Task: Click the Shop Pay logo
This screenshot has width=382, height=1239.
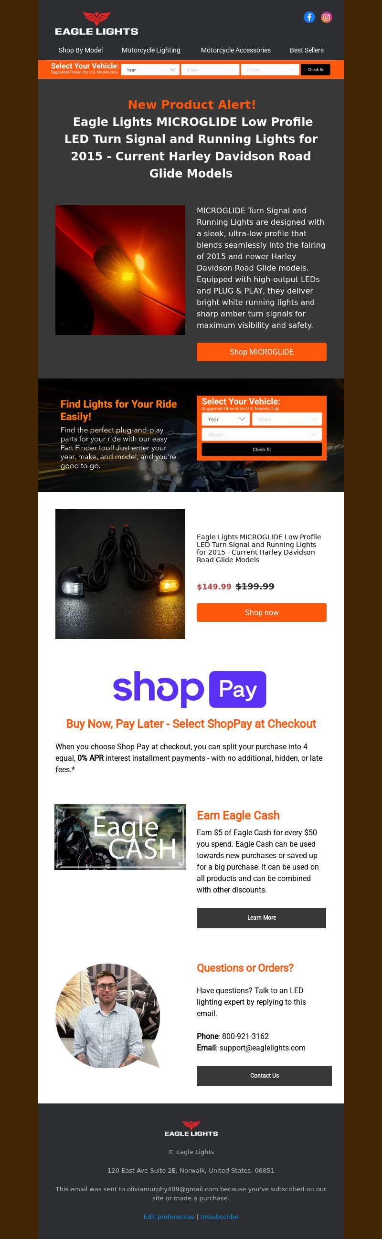Action: pyautogui.click(x=190, y=689)
